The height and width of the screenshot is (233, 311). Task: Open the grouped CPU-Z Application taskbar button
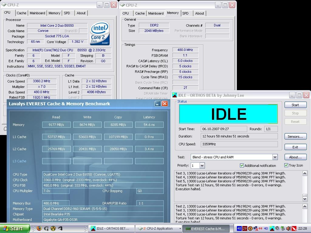coord(159,228)
